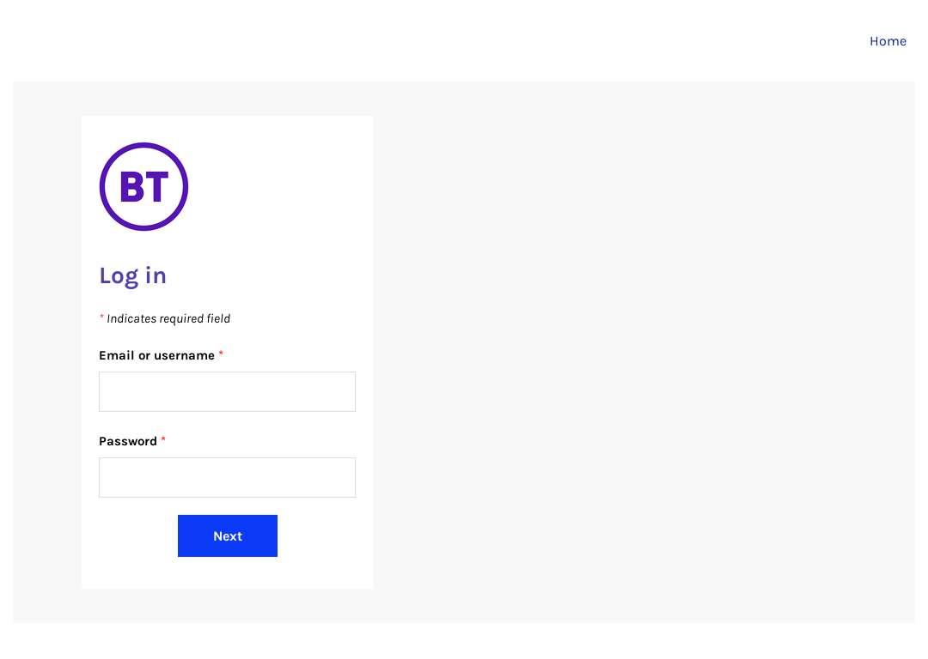
Task: Focus the Email or username field
Action: click(x=227, y=391)
